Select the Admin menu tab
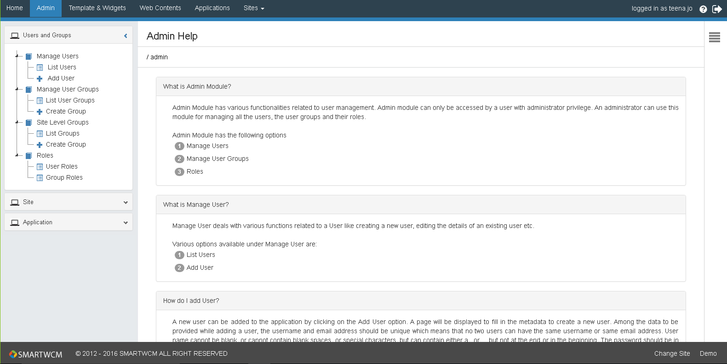Viewport: 727px width, 364px height. 46,8
